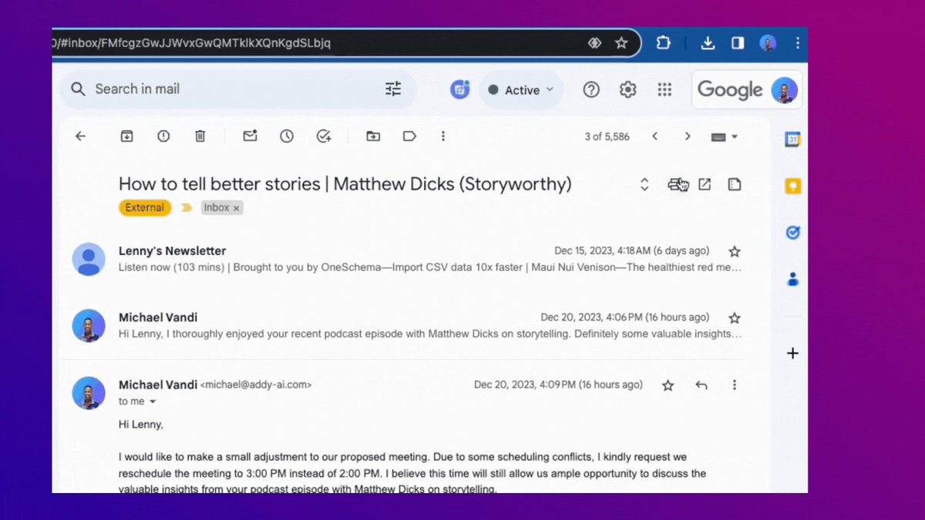Go back to inbox with back arrow
This screenshot has width=925, height=520.
point(80,136)
